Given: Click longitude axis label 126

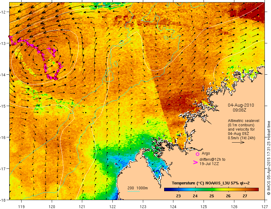Looking at the screenshot, I should (x=234, y=207).
